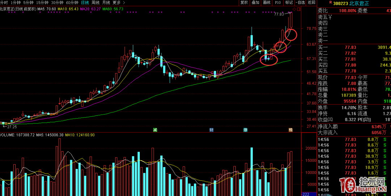Expand the 更多 period options

click(119, 3)
